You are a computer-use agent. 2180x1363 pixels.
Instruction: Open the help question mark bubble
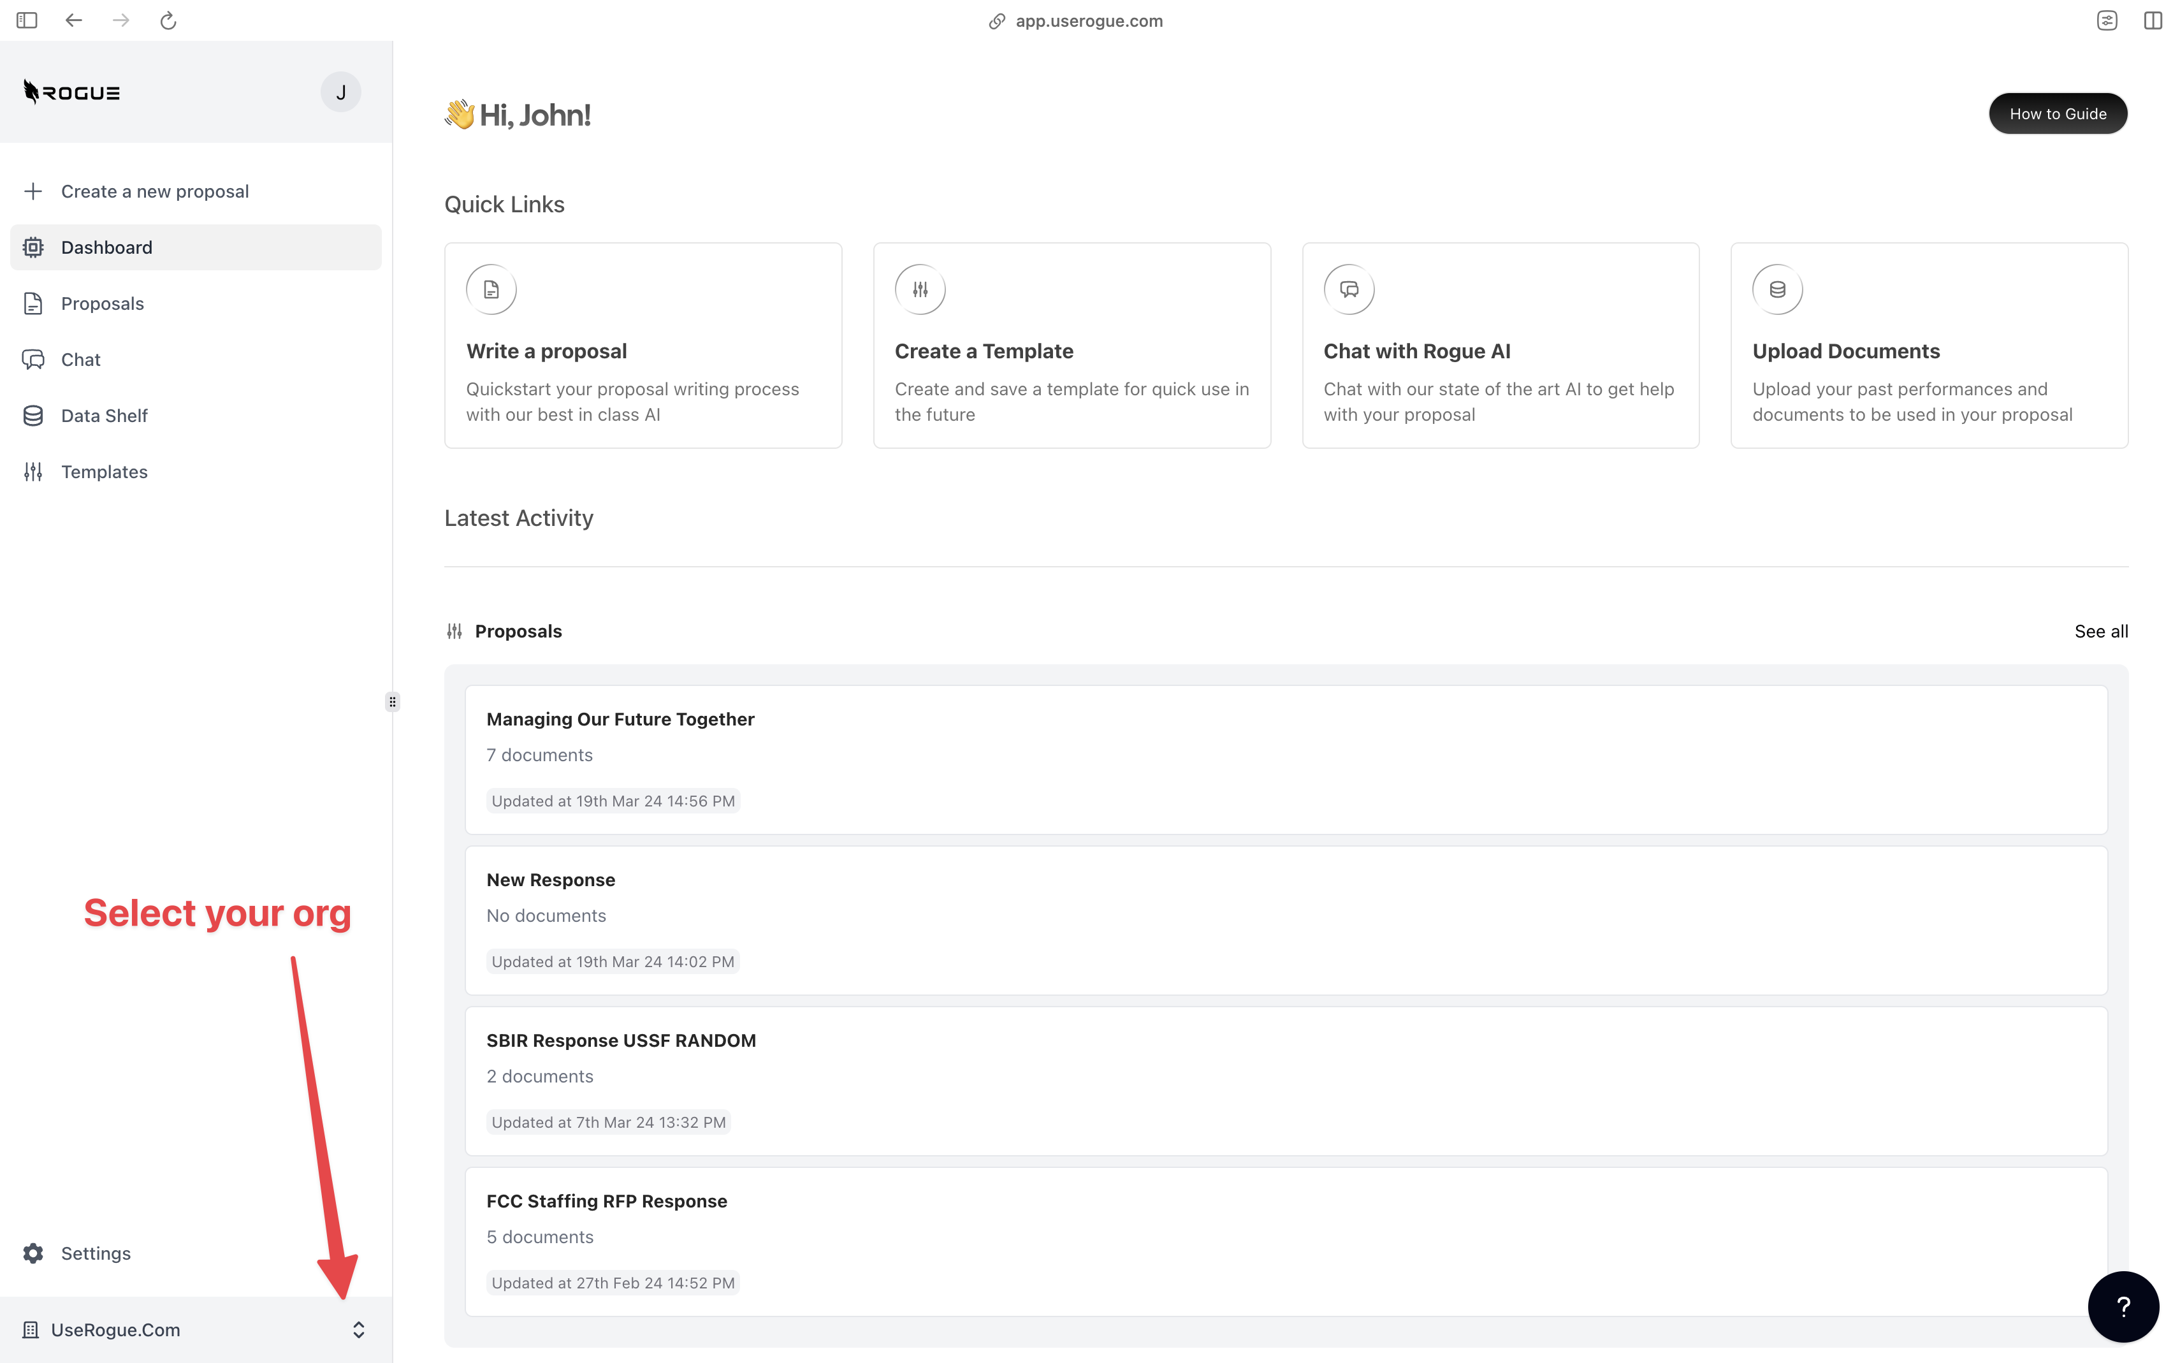point(2123,1306)
